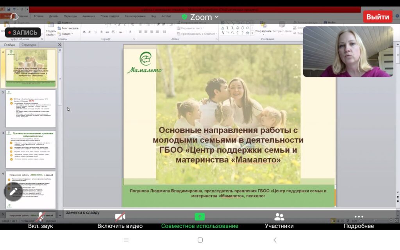Open font color A dropdown
Screen dimensions: 400x250
(130, 32)
